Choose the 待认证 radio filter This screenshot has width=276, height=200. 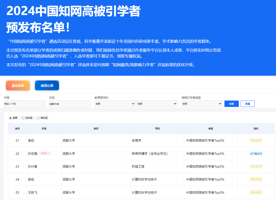click(x=39, y=118)
